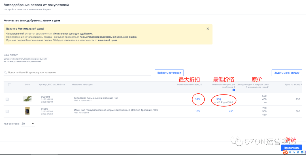The height and width of the screenshot is (155, 306).
Task: Click article number 01280
Action: [x=44, y=109]
